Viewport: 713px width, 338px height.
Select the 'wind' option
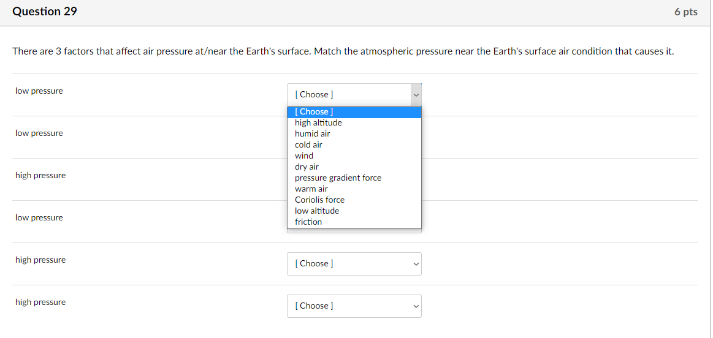point(304,156)
